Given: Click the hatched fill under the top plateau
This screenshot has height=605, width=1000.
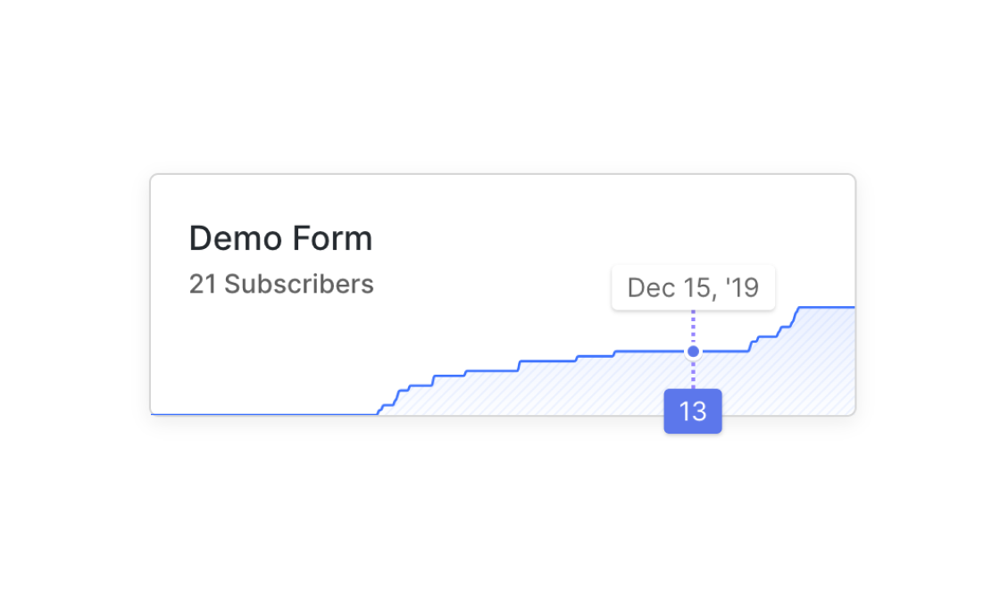Looking at the screenshot, I should (826, 361).
